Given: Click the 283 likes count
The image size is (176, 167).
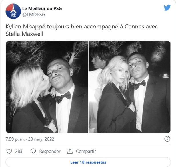Looking at the screenshot, I should coord(19,151).
